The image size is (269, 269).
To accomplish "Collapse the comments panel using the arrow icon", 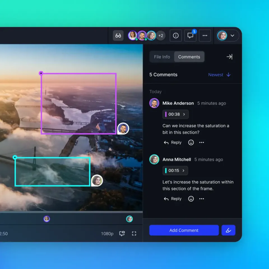I will click(229, 57).
